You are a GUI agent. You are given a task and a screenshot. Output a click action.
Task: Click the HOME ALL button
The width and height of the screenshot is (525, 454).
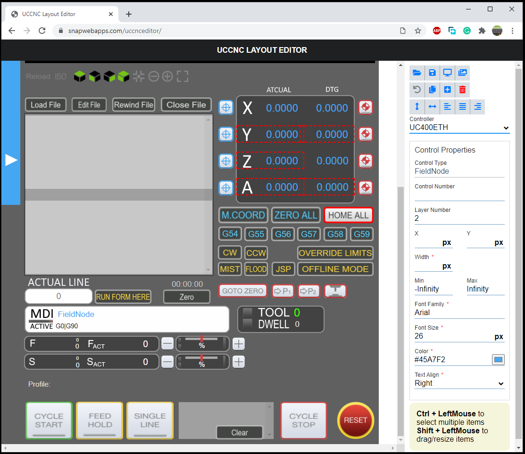(348, 215)
